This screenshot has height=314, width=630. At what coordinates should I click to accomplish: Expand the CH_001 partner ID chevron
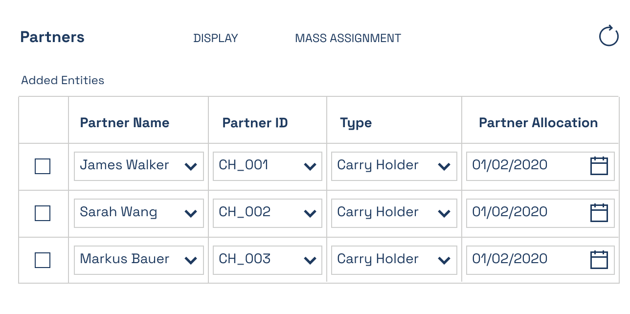[310, 167]
